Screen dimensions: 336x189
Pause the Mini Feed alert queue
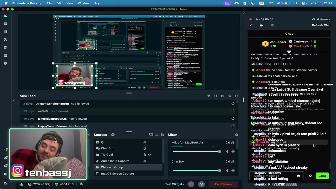click(x=216, y=96)
